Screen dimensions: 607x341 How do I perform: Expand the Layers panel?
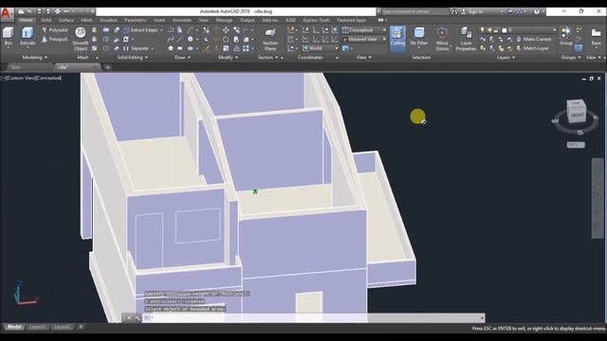click(506, 57)
